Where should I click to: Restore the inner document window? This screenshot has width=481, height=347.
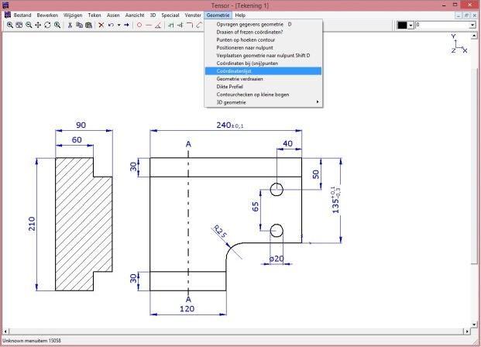point(466,15)
